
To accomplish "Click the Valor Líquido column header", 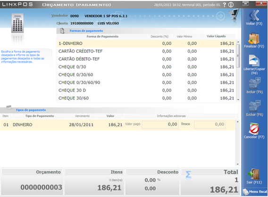I will click(216, 36).
